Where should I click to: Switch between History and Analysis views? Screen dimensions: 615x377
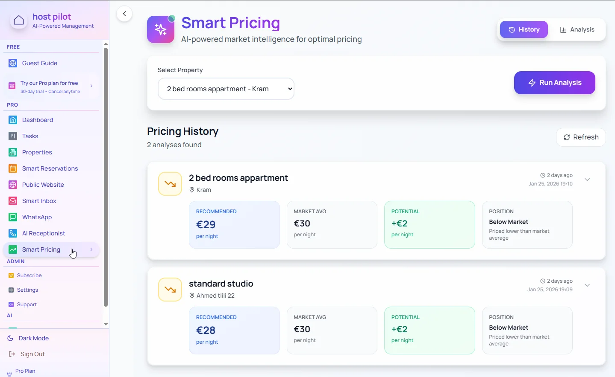(552, 29)
